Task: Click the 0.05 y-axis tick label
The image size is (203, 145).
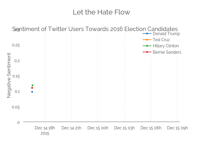Action: click(x=16, y=107)
